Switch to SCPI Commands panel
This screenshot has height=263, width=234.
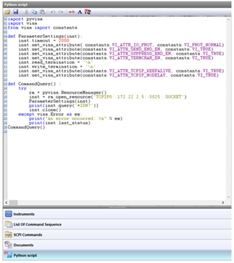[117, 235]
